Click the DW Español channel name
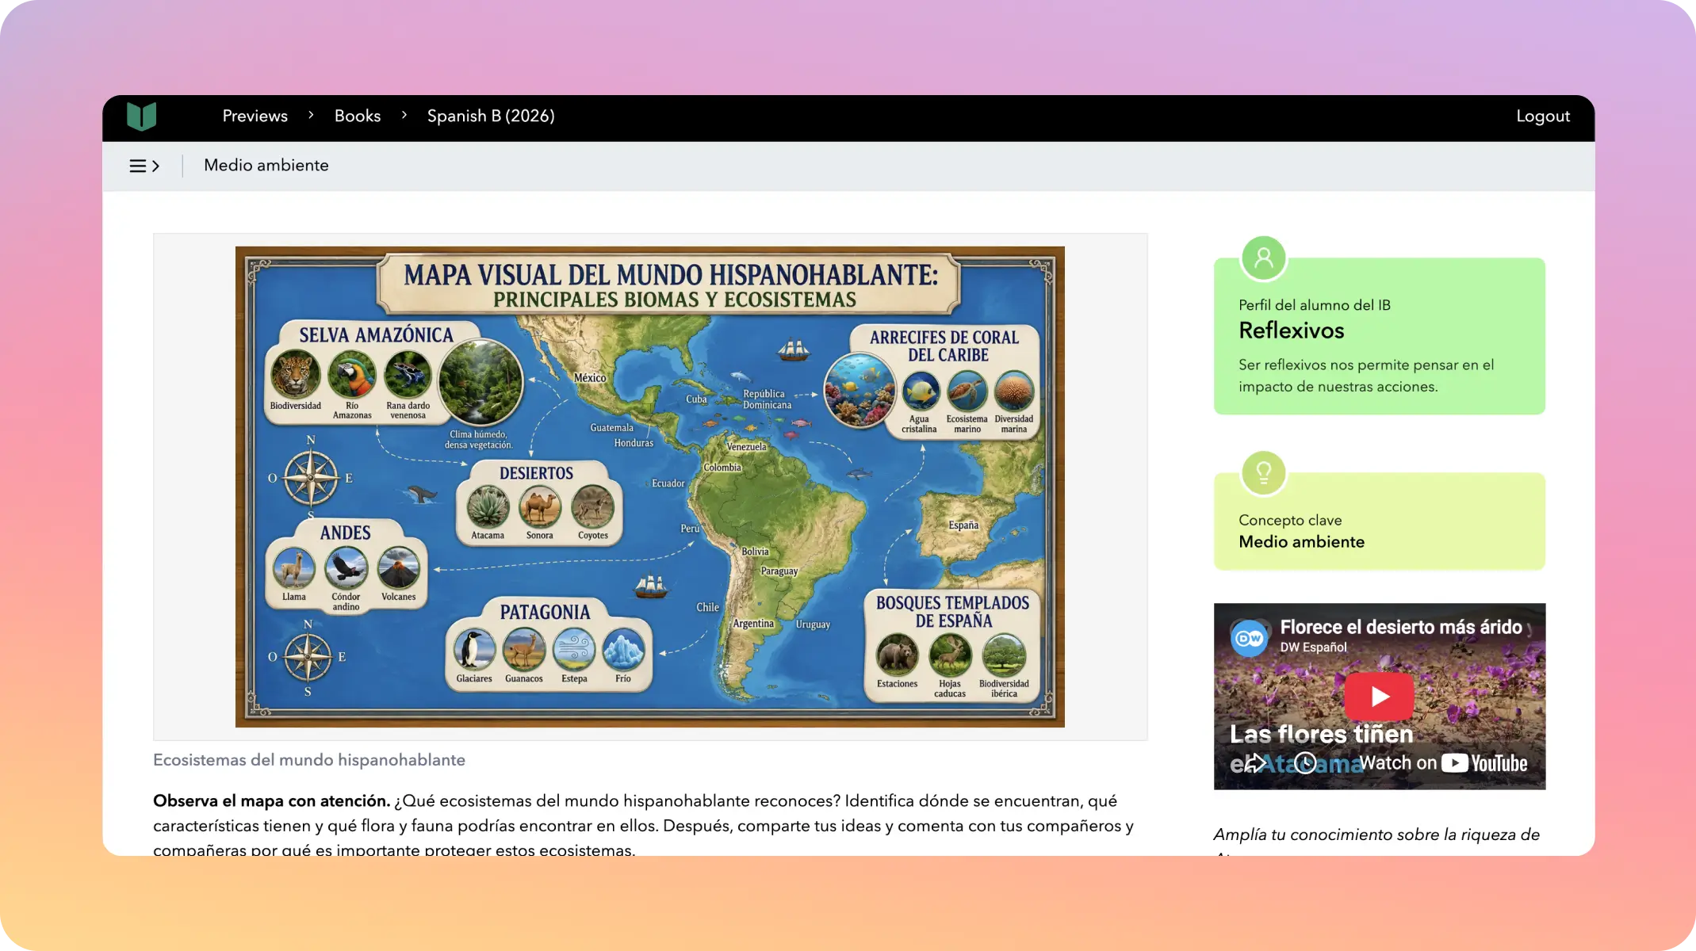The height and width of the screenshot is (951, 1696). (x=1313, y=647)
